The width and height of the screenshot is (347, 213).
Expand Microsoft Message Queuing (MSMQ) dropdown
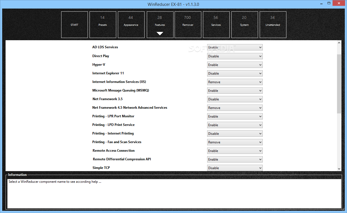[235, 91]
